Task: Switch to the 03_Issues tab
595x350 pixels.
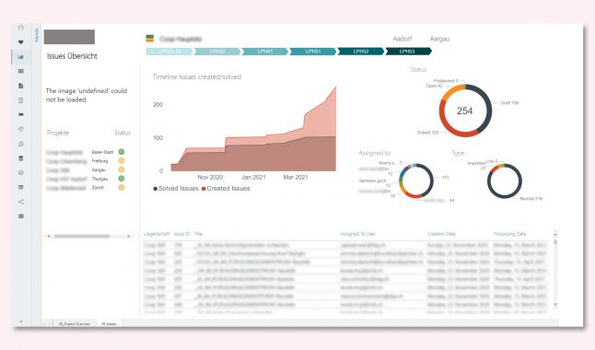Action: [109, 324]
